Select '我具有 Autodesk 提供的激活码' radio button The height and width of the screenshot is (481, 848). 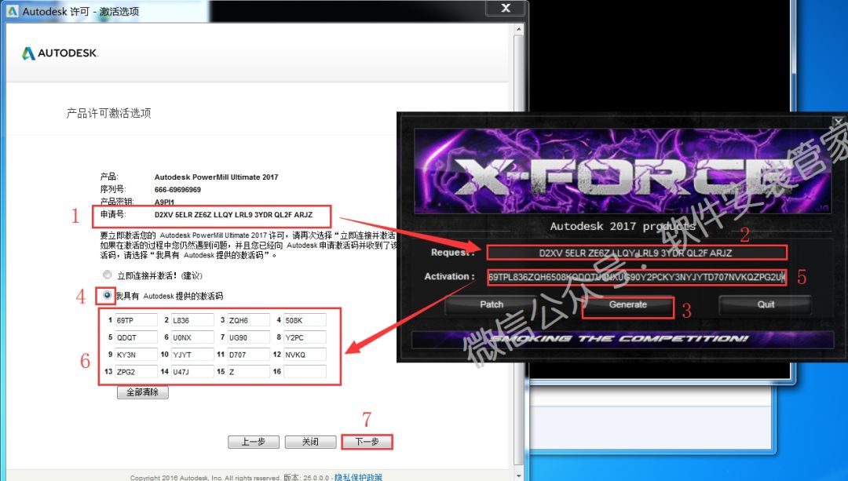pos(108,295)
